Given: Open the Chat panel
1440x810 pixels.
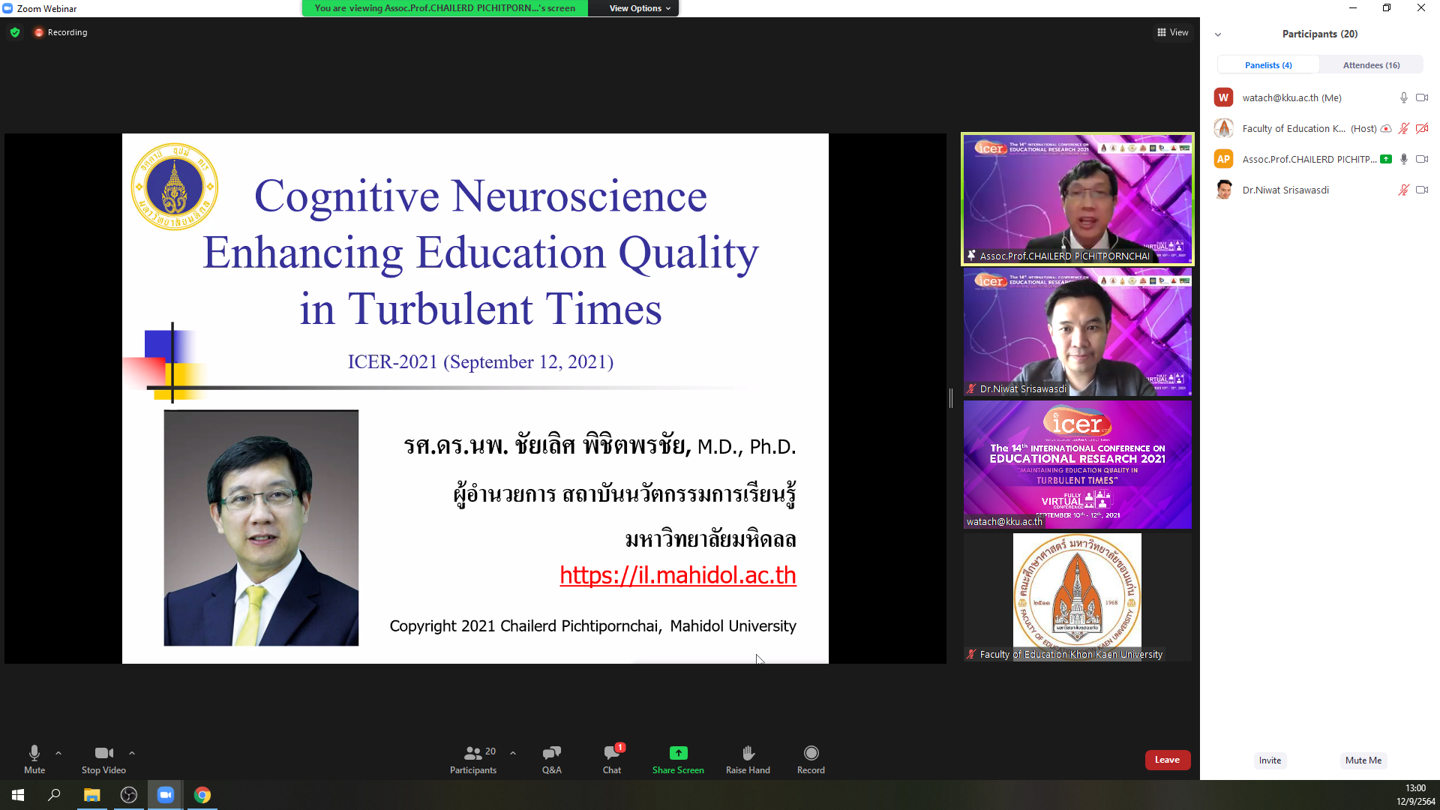Looking at the screenshot, I should pyautogui.click(x=611, y=753).
